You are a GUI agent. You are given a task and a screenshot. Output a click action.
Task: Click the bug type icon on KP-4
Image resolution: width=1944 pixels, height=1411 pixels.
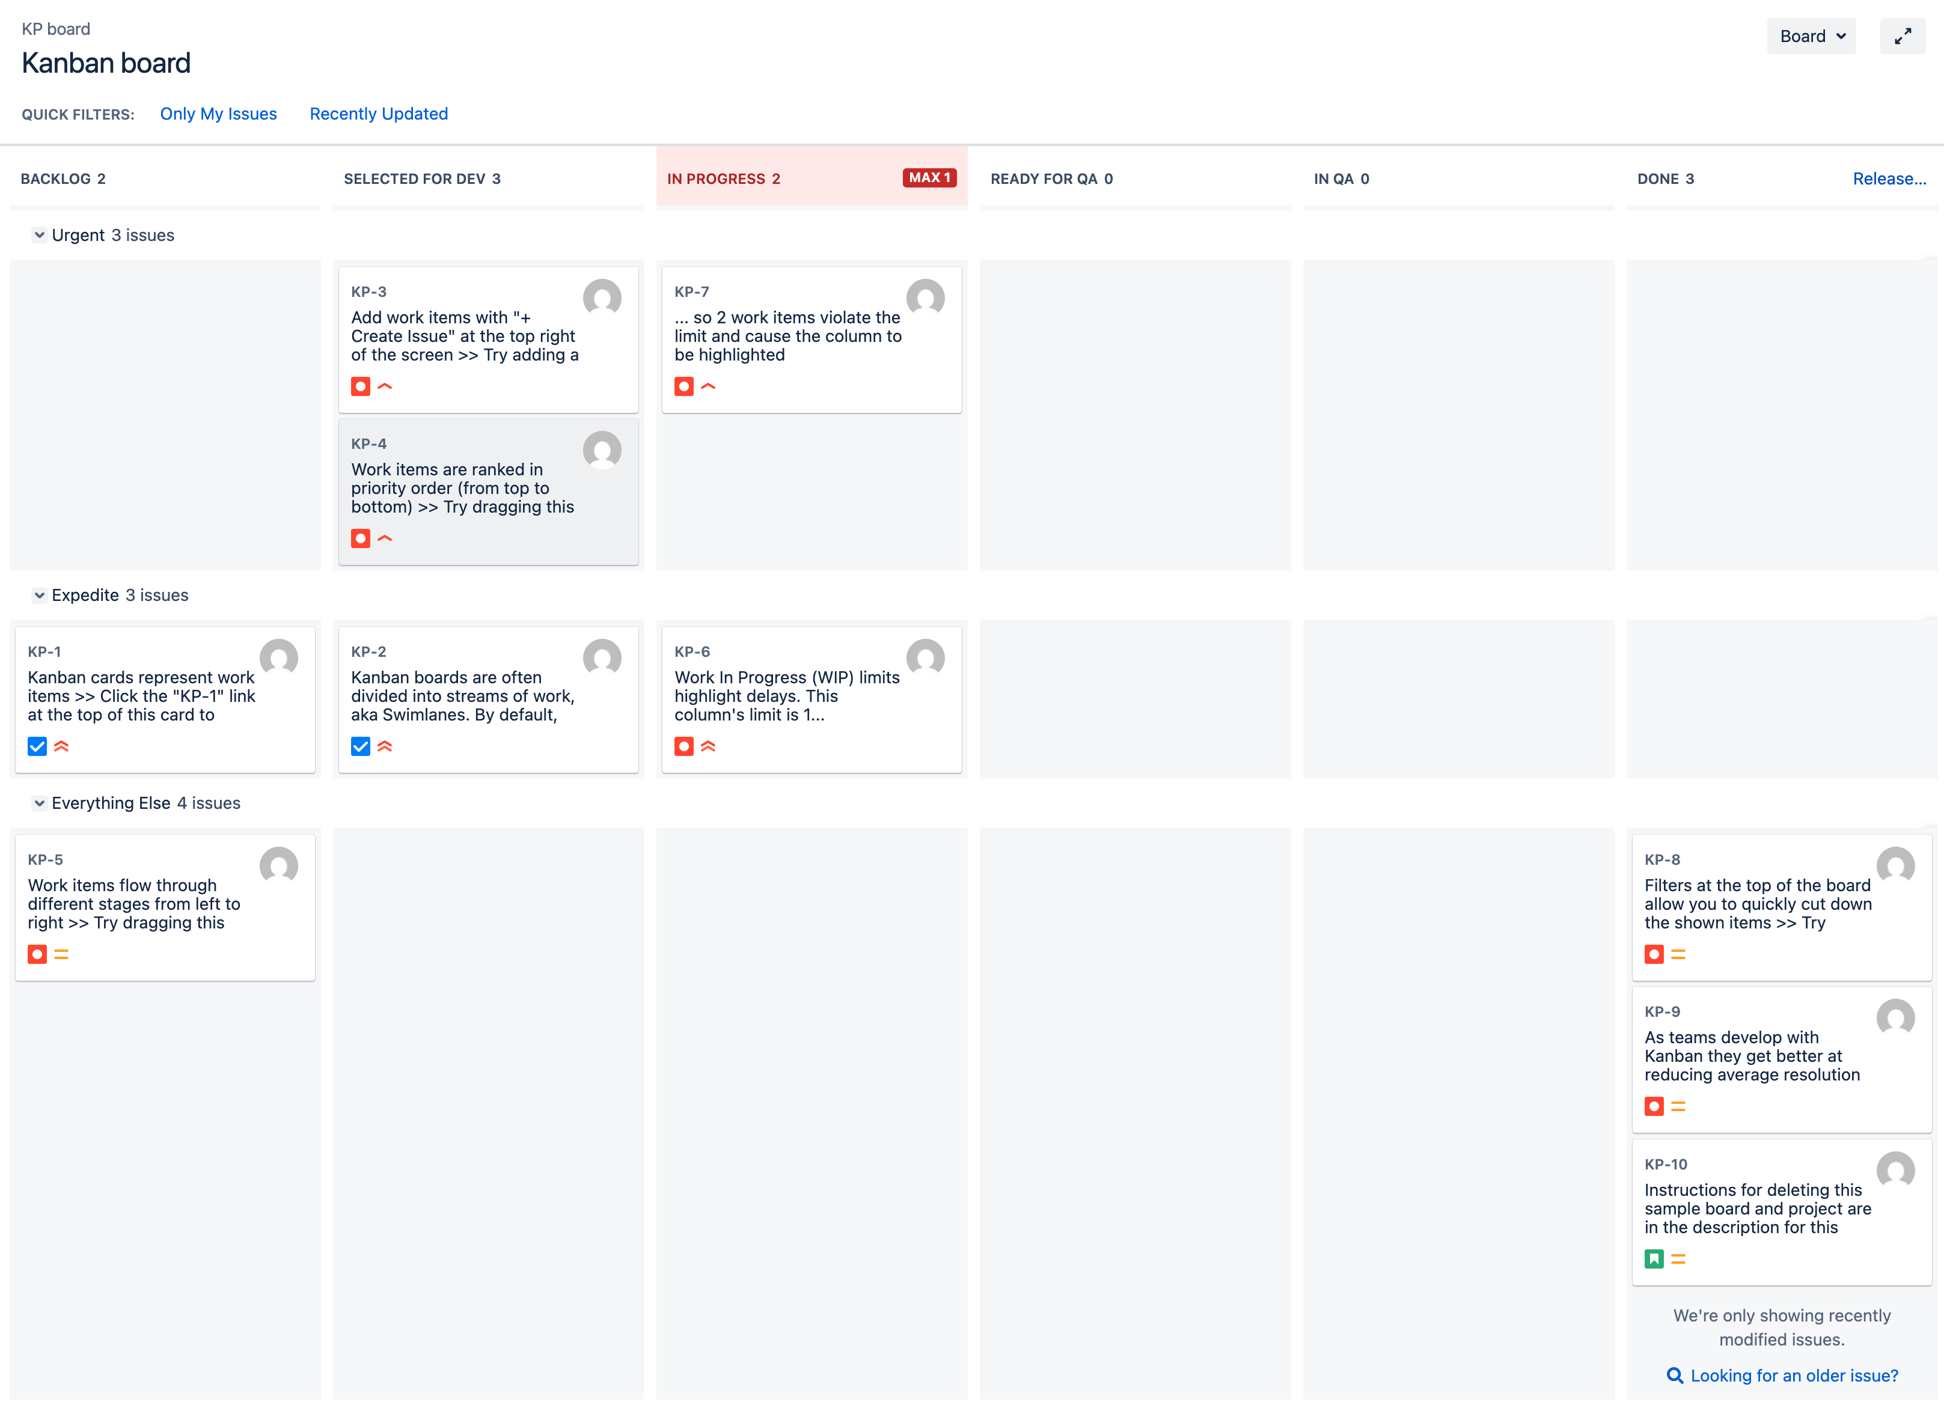coord(360,538)
